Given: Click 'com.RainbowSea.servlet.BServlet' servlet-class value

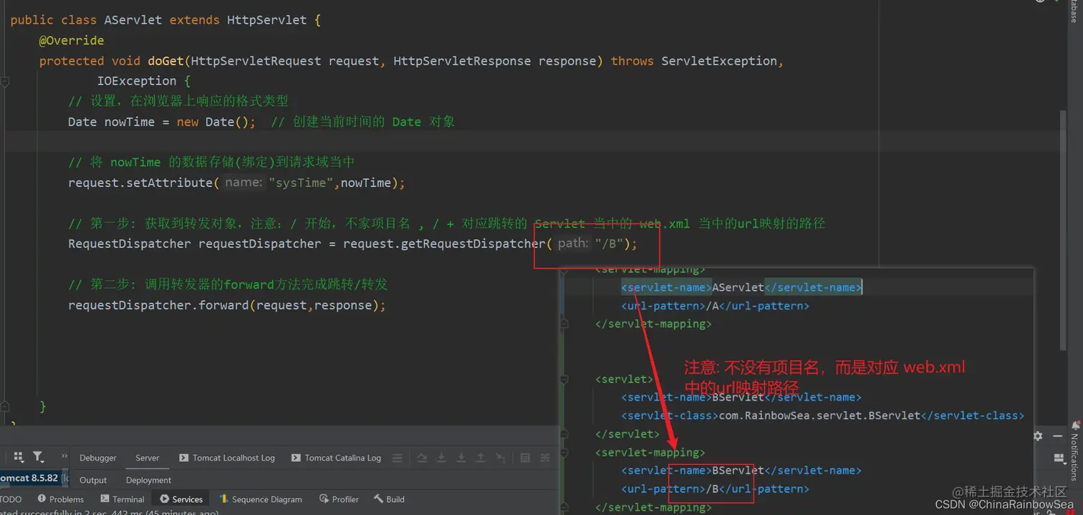Looking at the screenshot, I should pyautogui.click(x=819, y=415).
